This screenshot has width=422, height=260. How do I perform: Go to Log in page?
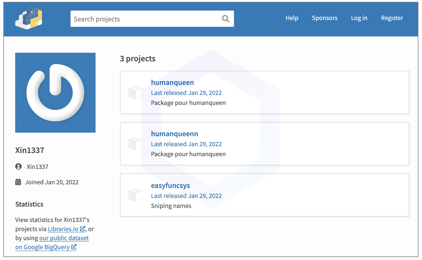(x=359, y=18)
